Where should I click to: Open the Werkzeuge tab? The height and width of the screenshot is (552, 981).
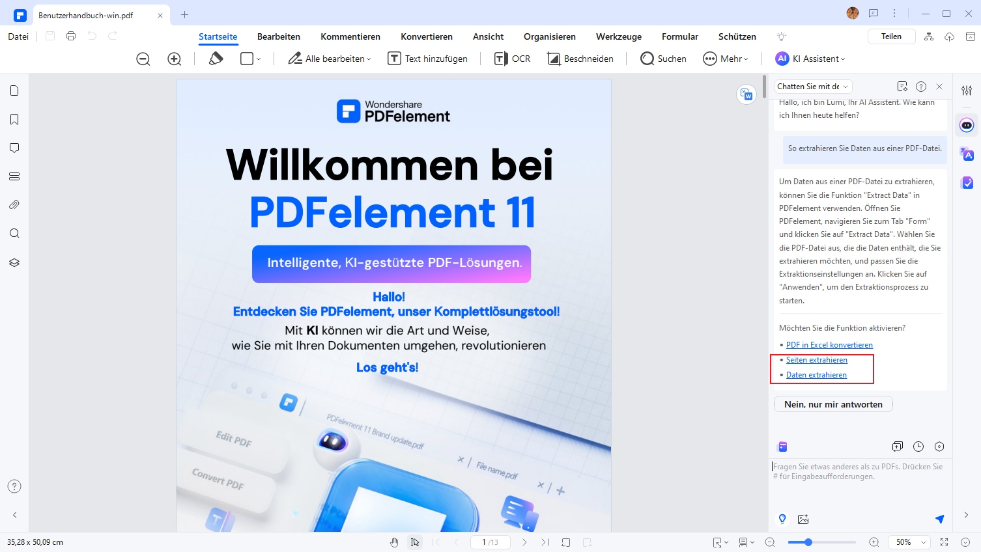point(619,36)
